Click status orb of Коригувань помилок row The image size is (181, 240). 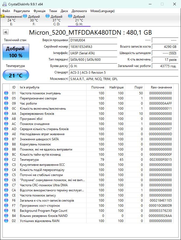tap(6, 144)
